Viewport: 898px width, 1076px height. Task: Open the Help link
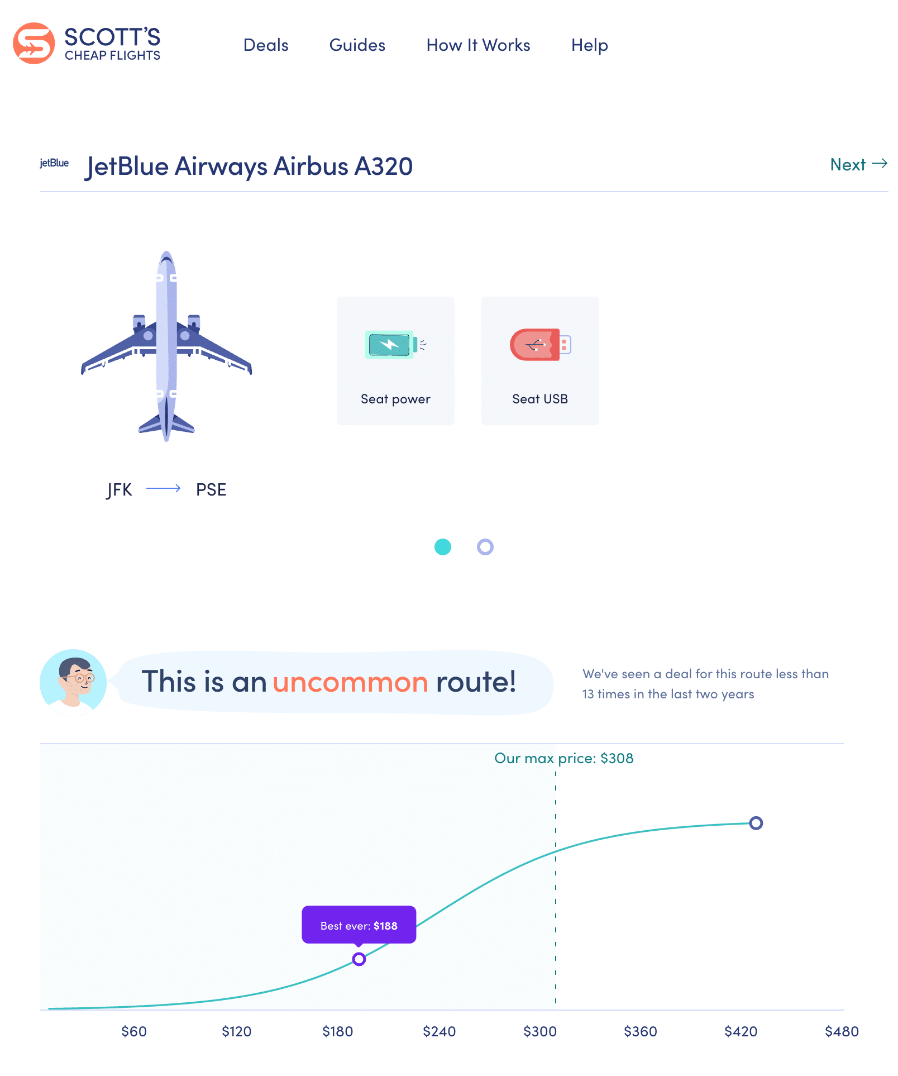[589, 45]
